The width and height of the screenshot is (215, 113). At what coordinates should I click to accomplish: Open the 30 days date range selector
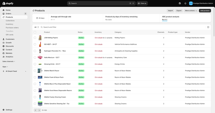pyautogui.click(x=40, y=18)
